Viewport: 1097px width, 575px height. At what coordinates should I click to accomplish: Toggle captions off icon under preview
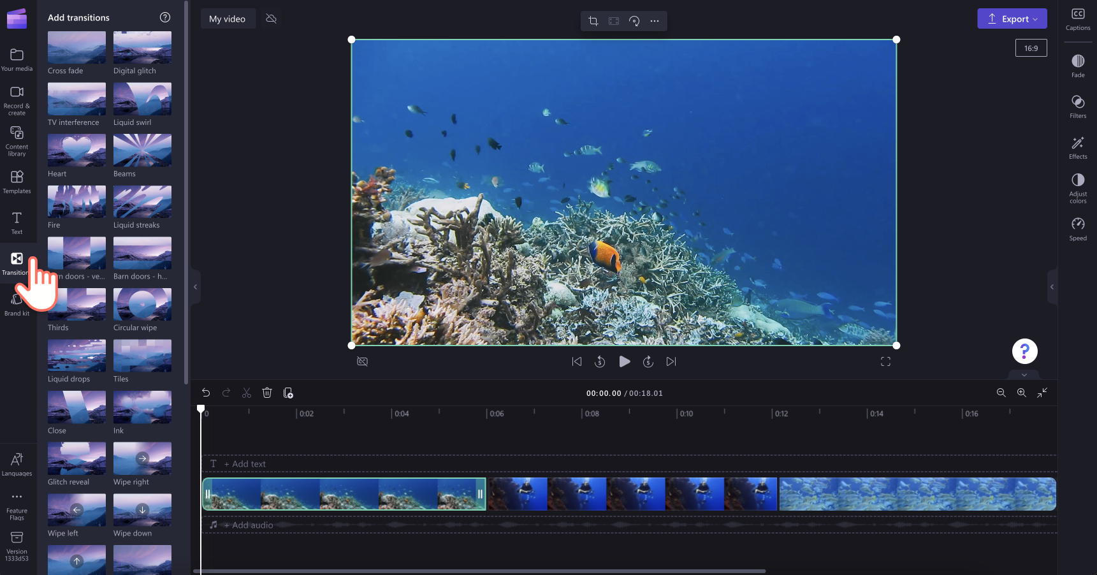pyautogui.click(x=363, y=361)
